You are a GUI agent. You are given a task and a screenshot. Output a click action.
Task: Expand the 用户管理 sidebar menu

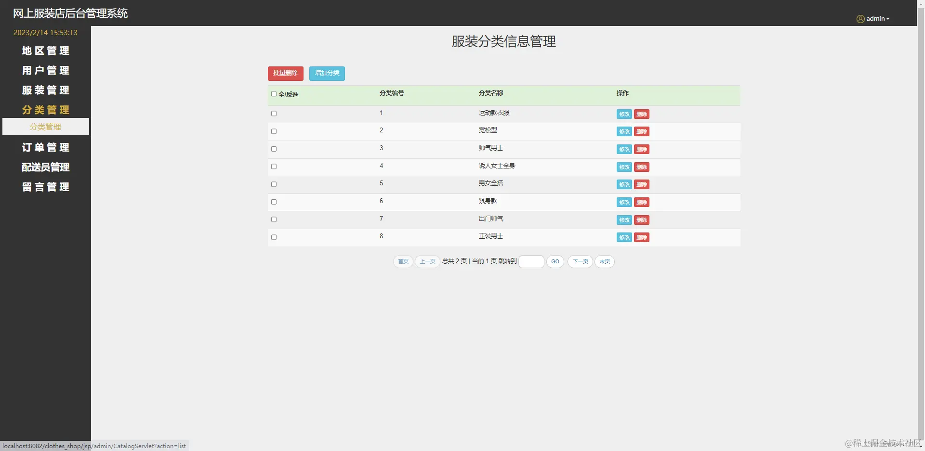pos(46,70)
